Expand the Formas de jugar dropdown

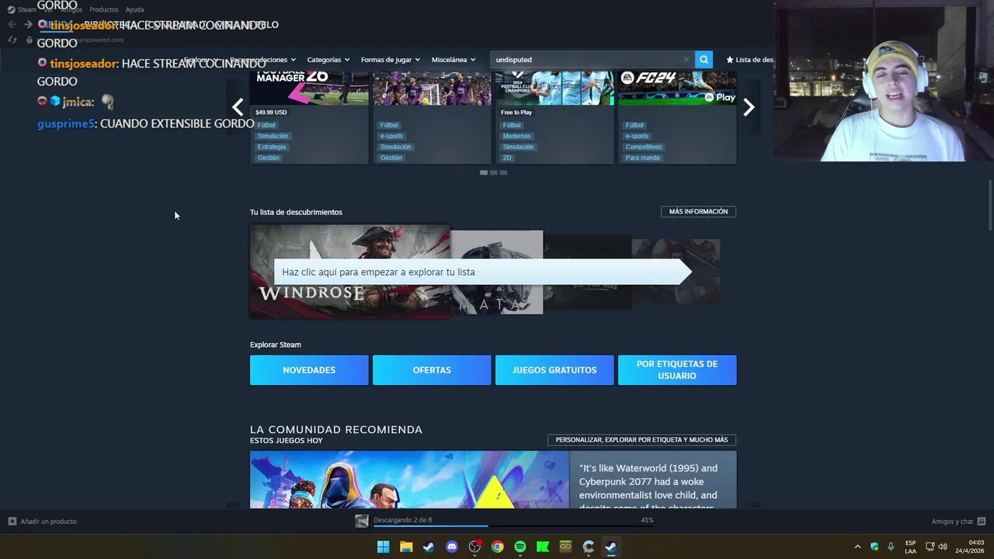[391, 60]
